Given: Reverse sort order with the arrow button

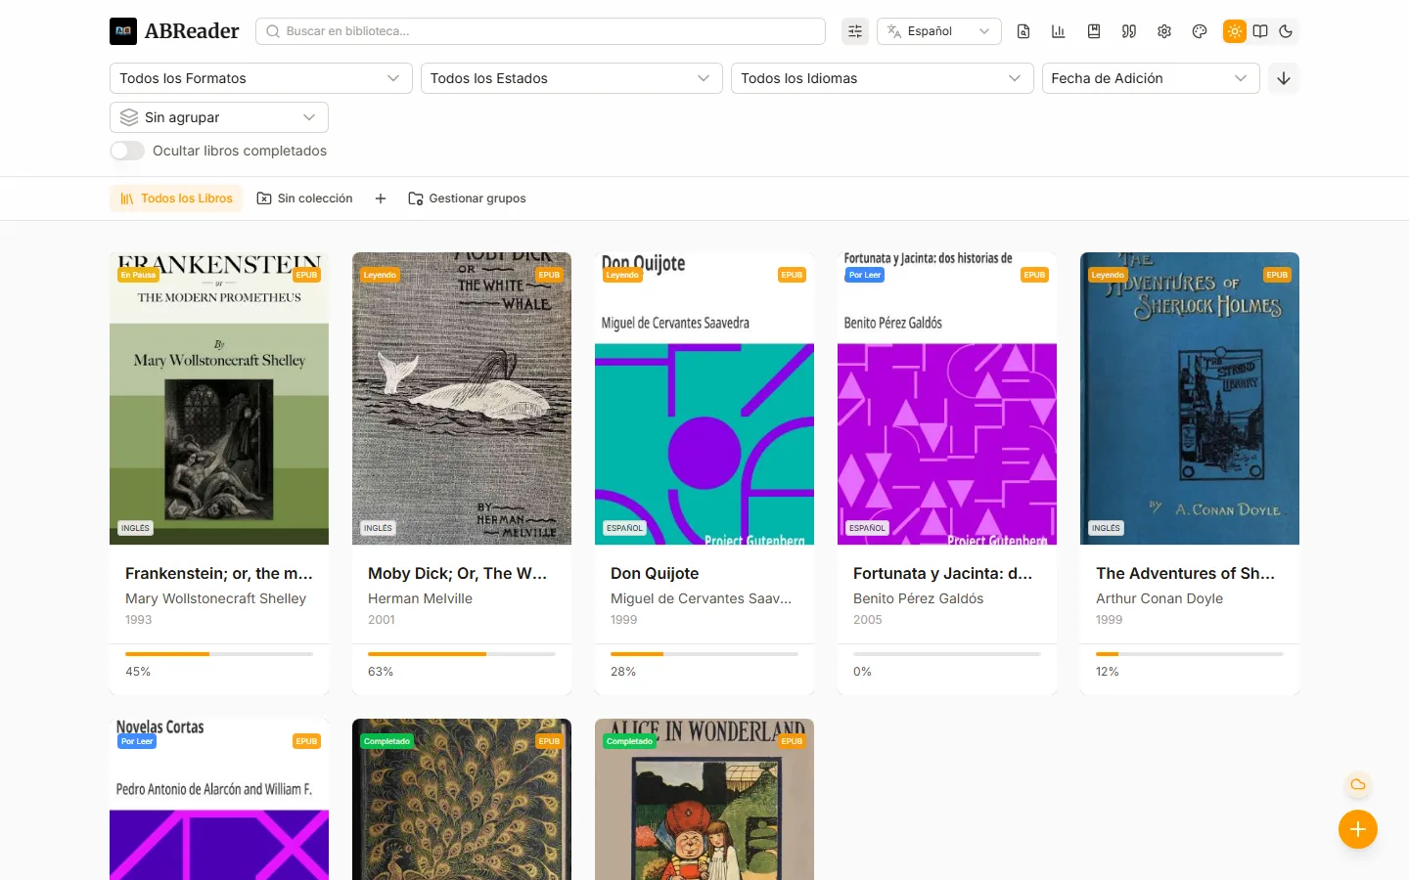Looking at the screenshot, I should point(1284,78).
